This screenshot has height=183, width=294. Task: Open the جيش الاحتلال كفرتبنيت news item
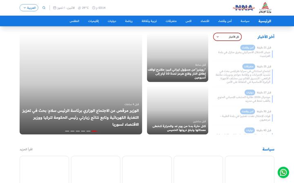point(244,54)
